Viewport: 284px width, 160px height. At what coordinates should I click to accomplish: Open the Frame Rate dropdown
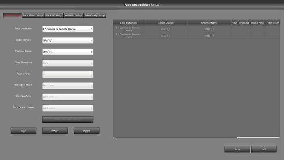68,74
